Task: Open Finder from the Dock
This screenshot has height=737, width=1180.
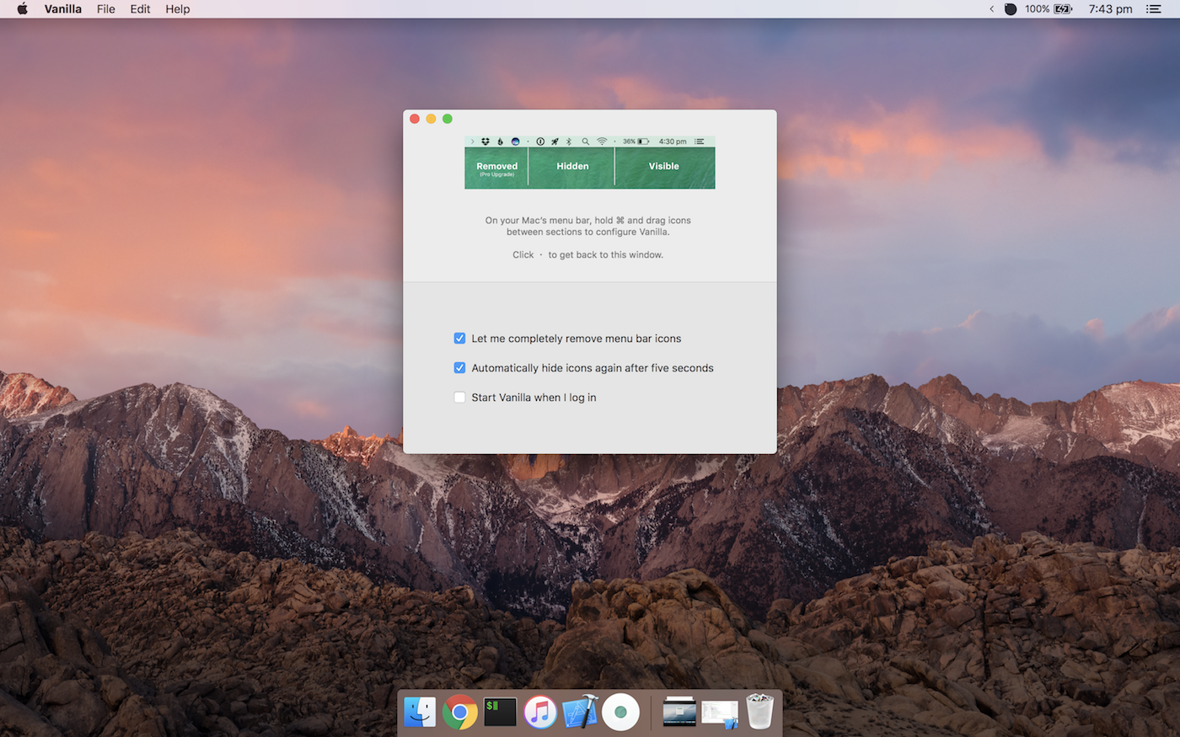Action: 420,712
